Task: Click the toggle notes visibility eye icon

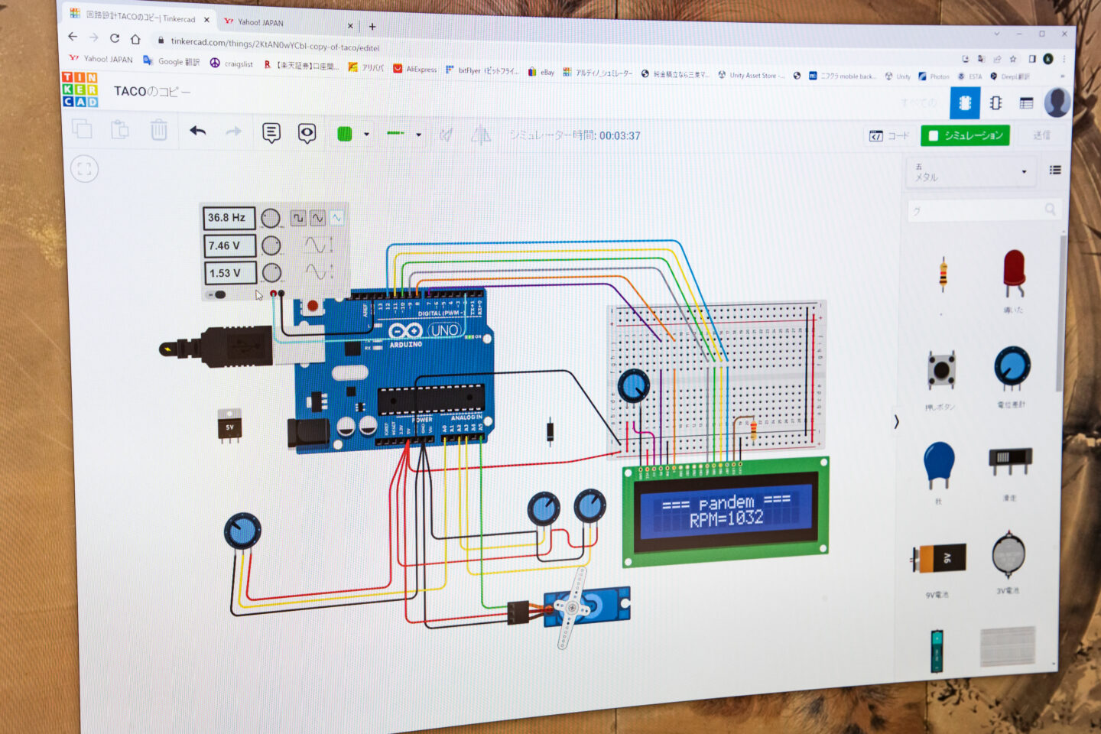Action: [307, 134]
